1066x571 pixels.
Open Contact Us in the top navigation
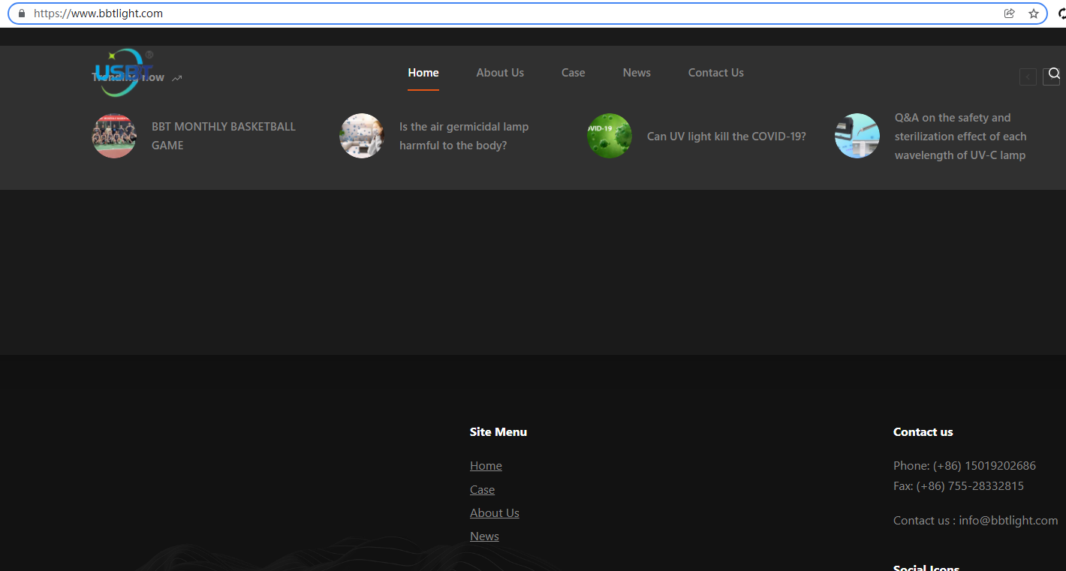click(715, 73)
